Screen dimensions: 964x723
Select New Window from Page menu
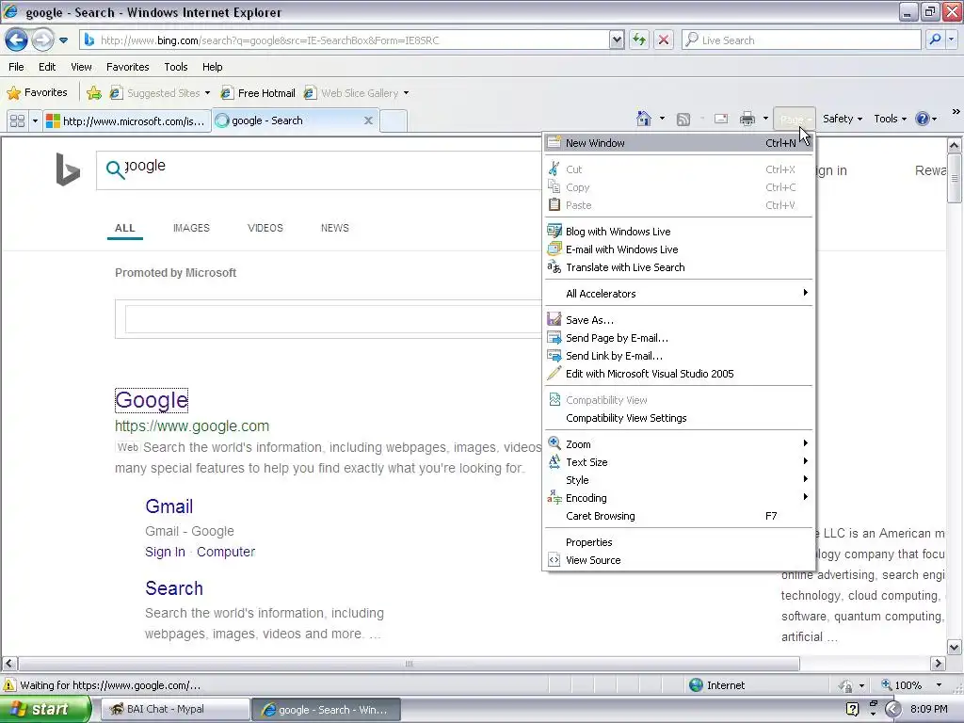[x=678, y=143]
